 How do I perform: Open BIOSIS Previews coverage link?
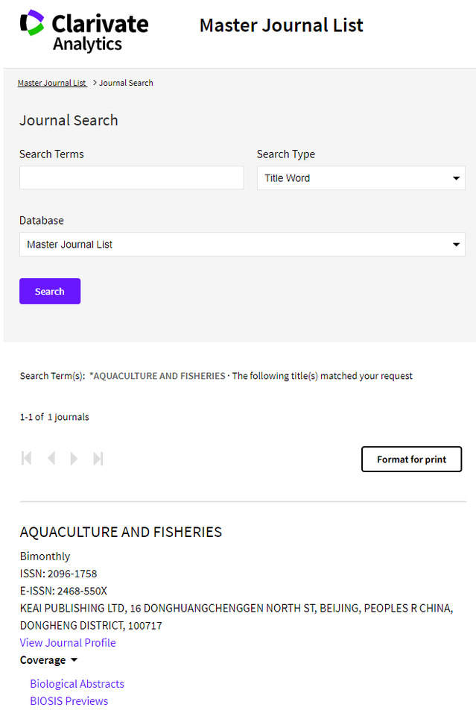coord(69,701)
